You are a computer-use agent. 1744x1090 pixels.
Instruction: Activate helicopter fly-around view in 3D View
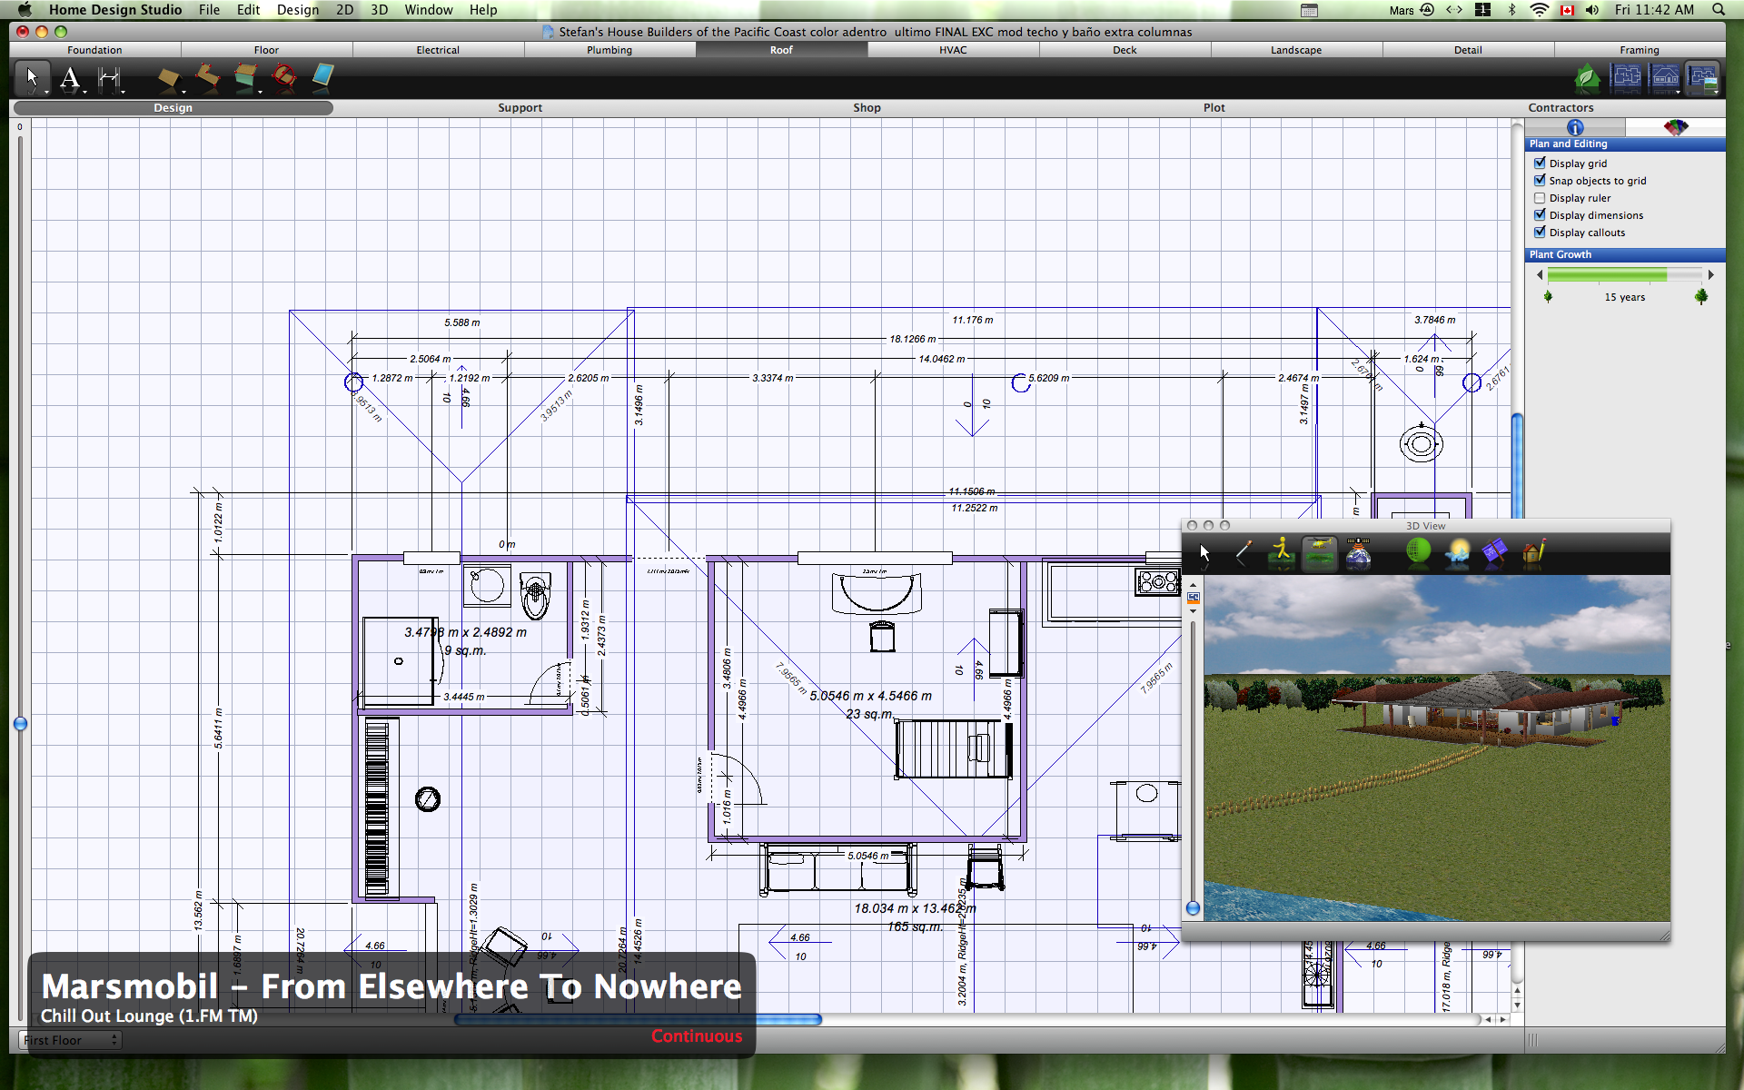(x=1319, y=551)
